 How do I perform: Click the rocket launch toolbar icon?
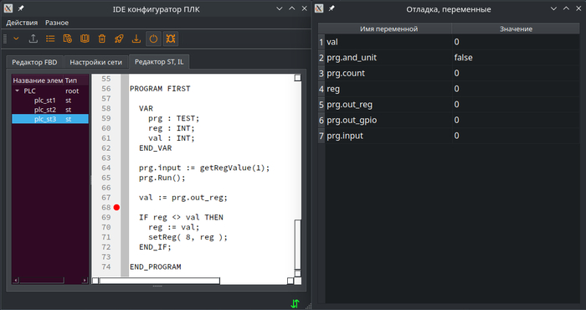[119, 39]
